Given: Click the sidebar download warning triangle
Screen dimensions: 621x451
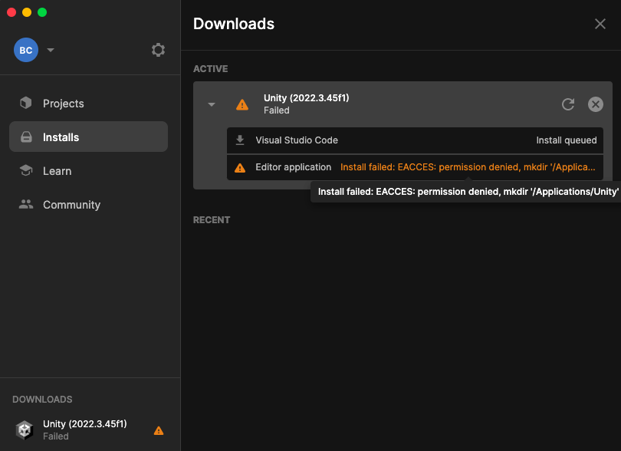Looking at the screenshot, I should point(159,430).
